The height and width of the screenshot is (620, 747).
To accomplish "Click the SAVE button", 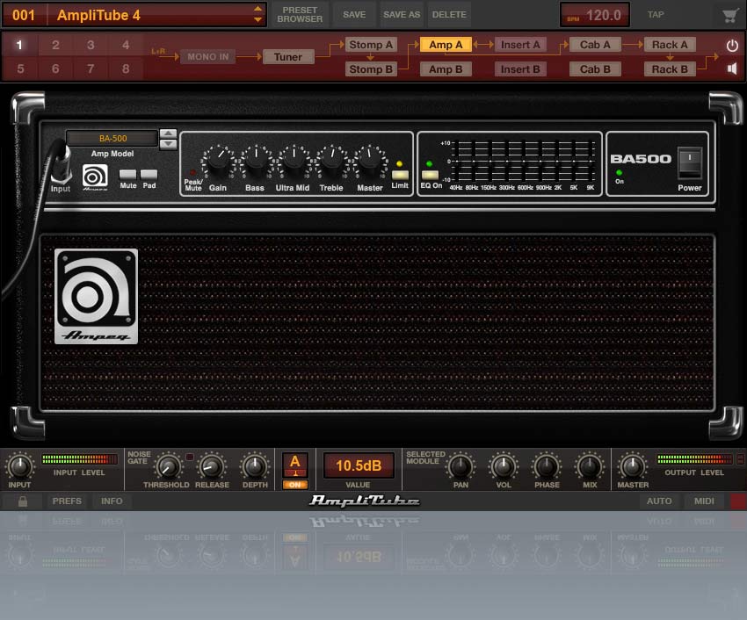I will pyautogui.click(x=354, y=15).
